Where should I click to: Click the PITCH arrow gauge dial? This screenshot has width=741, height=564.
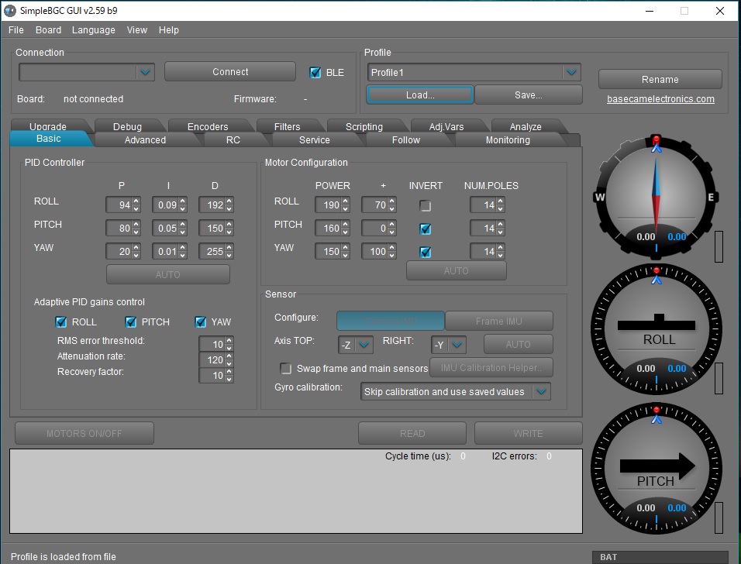656,467
